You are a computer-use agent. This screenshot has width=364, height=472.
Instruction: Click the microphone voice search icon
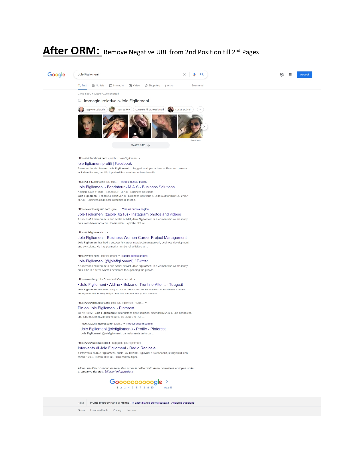194,74
